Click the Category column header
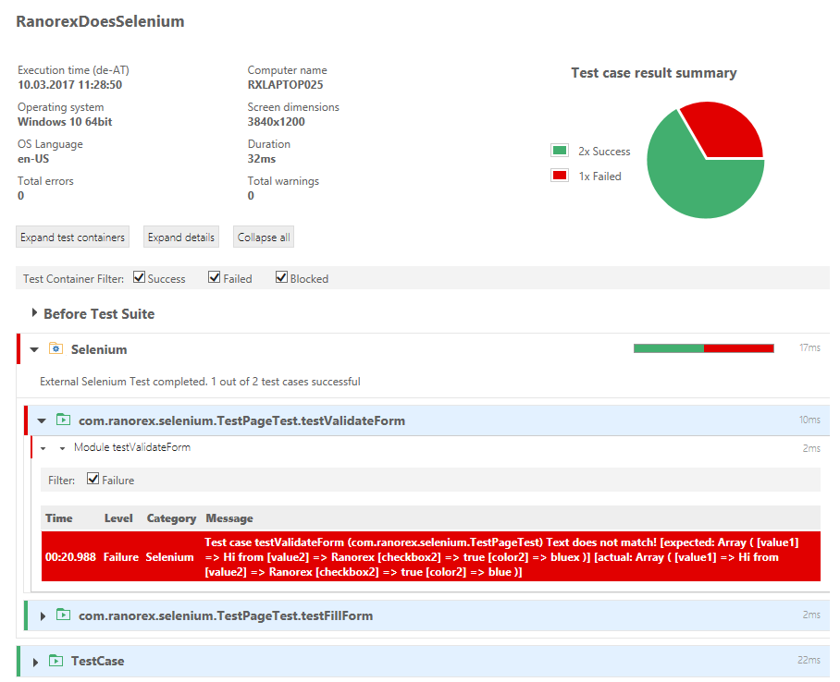Screen dimensions: 840x682 171,518
